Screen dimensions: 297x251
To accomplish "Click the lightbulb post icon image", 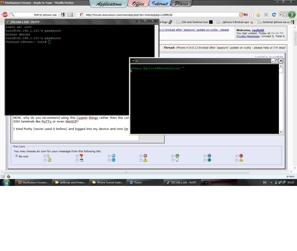I will coord(177,160).
